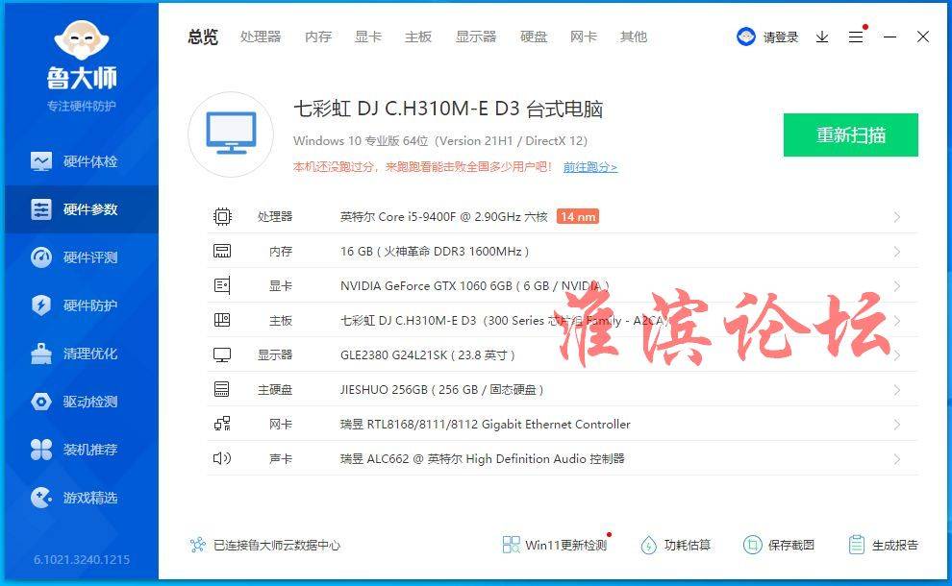Click the cloud data center status icon

click(x=198, y=545)
